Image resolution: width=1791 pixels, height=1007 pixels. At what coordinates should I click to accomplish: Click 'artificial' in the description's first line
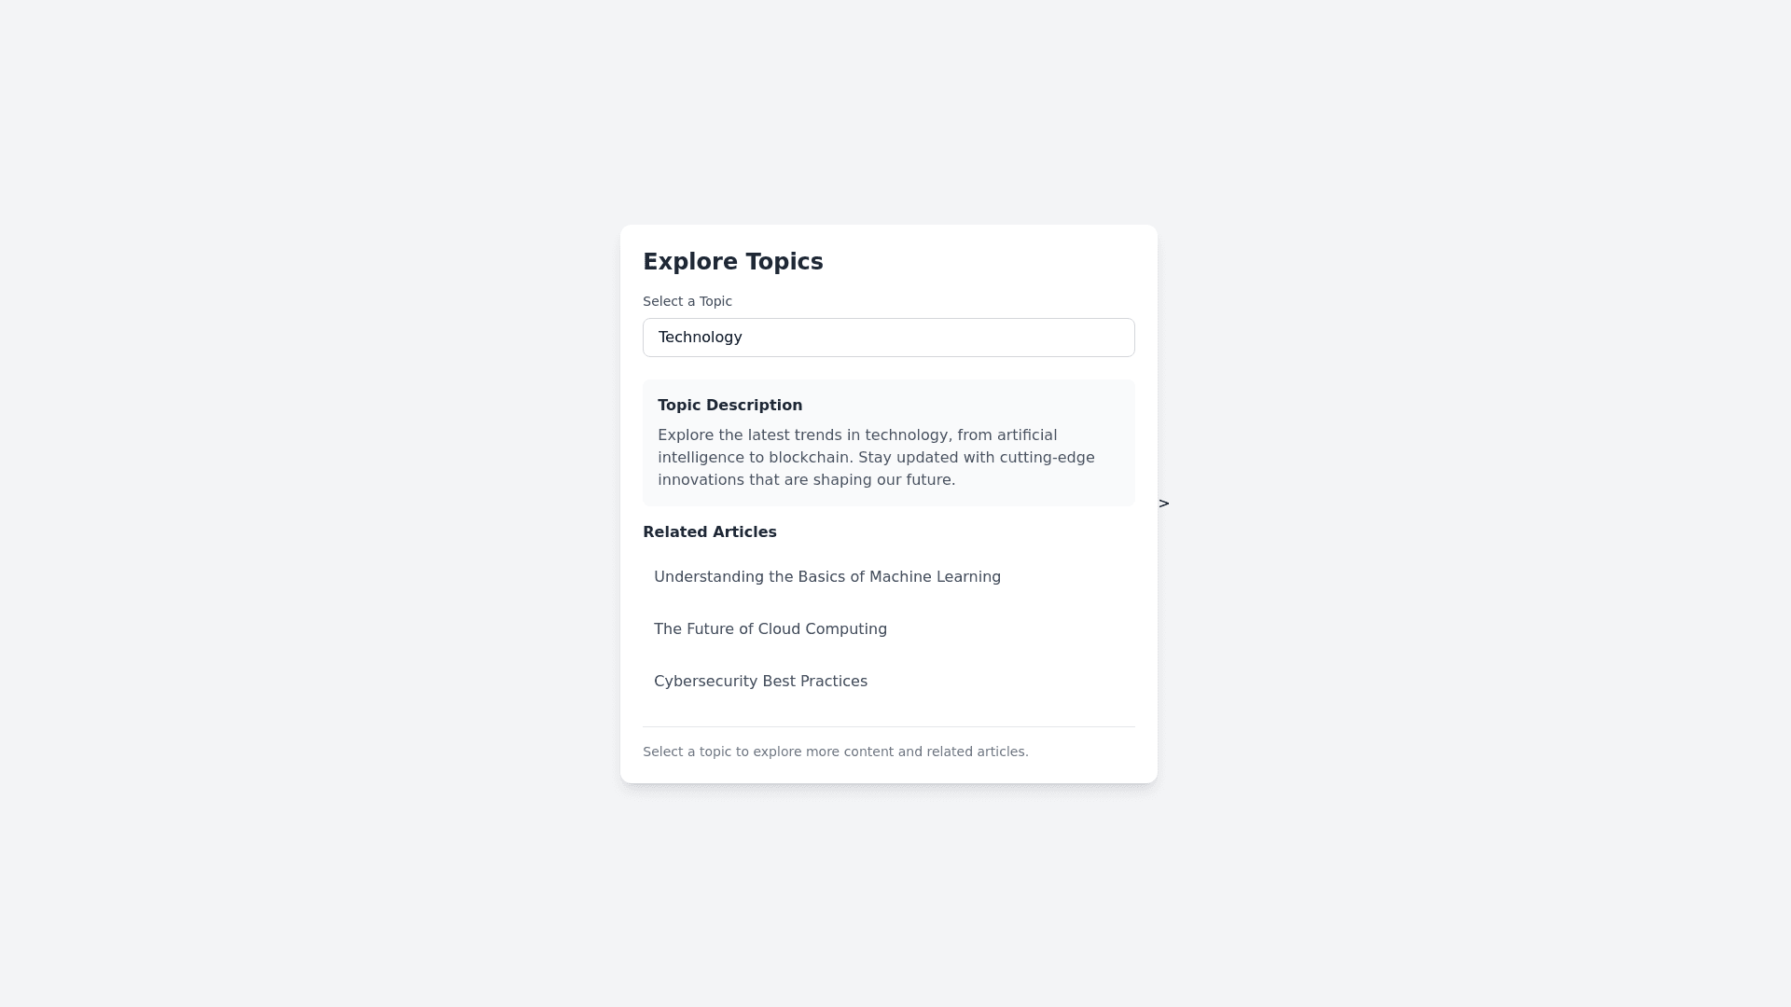tap(1026, 435)
